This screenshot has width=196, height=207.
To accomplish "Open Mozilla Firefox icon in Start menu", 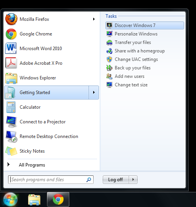I will [11, 19].
